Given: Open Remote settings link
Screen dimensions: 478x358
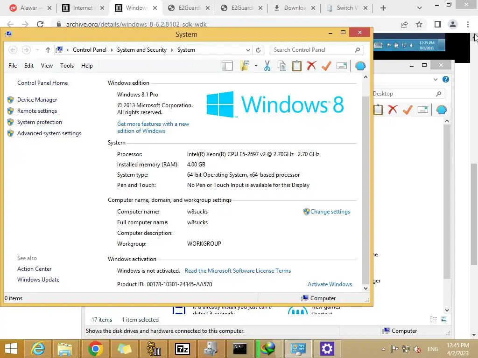Looking at the screenshot, I should click(37, 111).
